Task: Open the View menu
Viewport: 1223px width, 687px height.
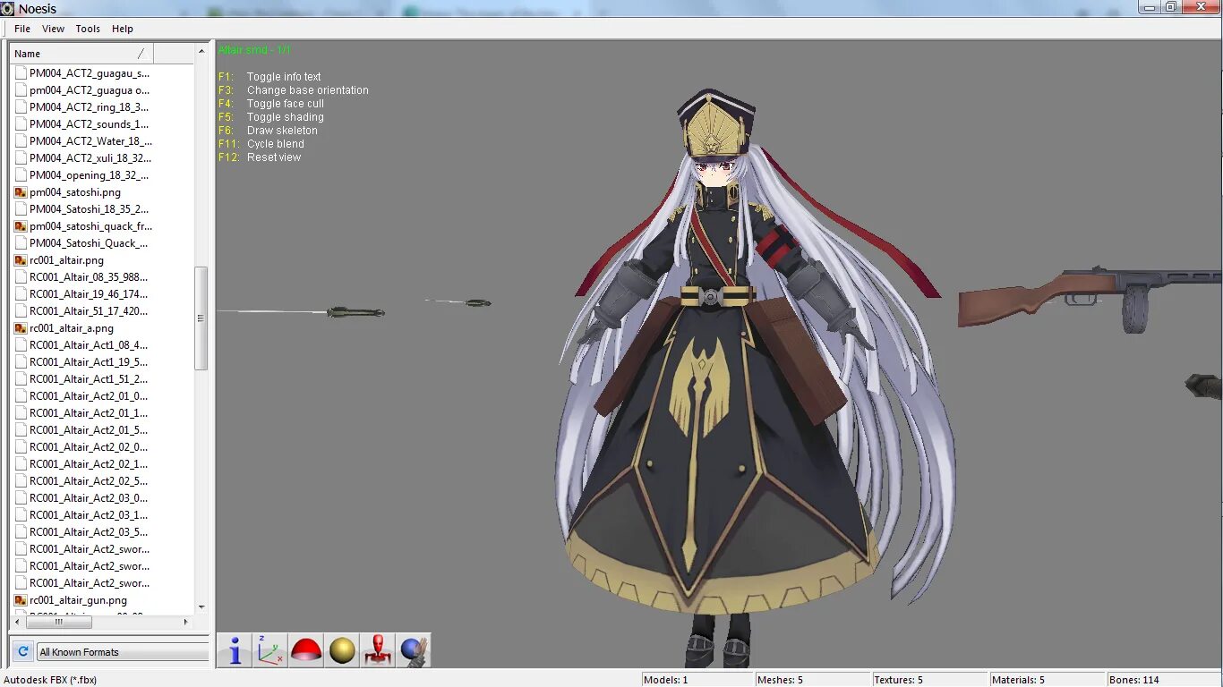Action: pyautogui.click(x=54, y=29)
